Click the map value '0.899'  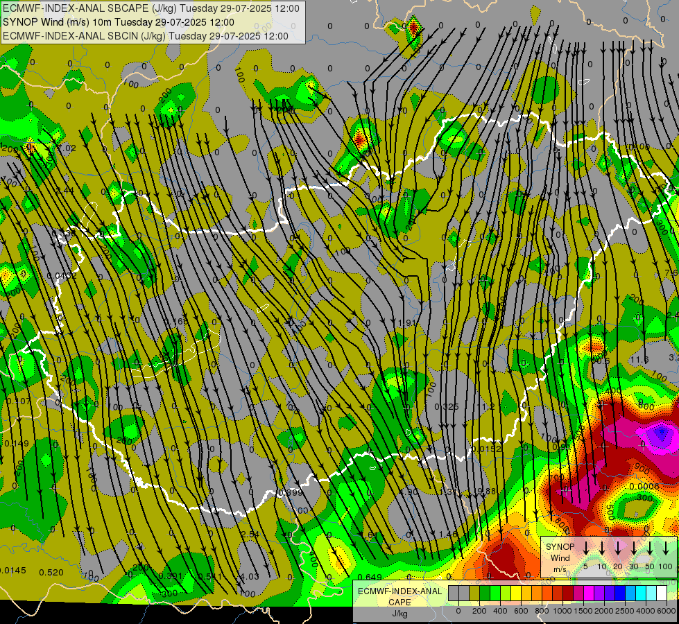pyautogui.click(x=290, y=492)
